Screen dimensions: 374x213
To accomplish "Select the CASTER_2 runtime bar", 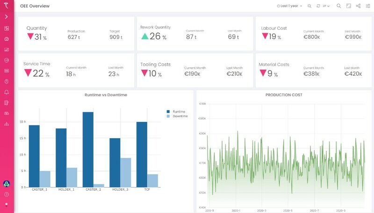I will click(x=88, y=149).
